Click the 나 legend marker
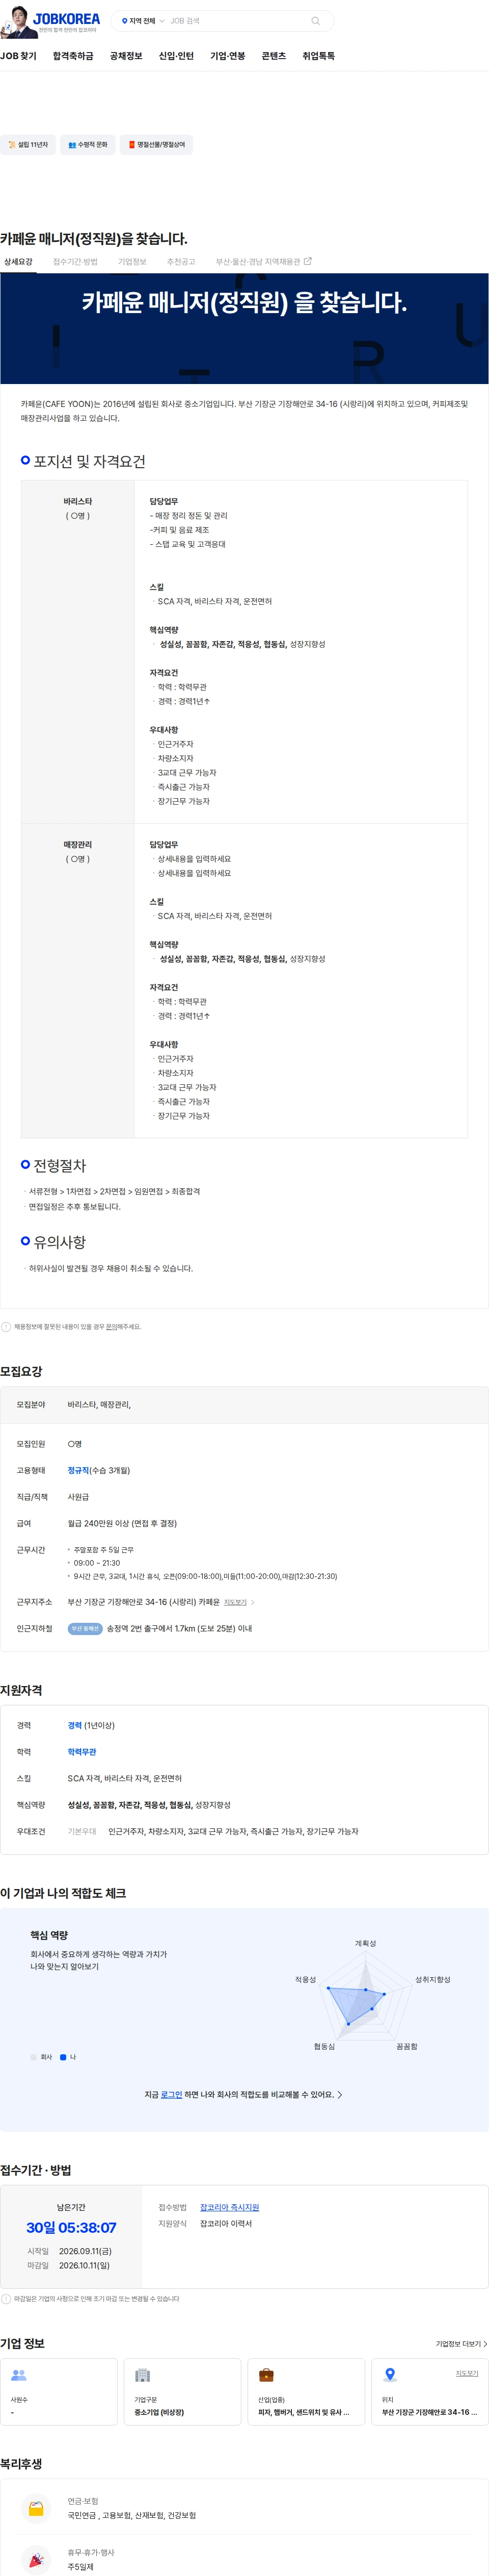Viewport: 489px width, 2576px height. click(x=63, y=2057)
